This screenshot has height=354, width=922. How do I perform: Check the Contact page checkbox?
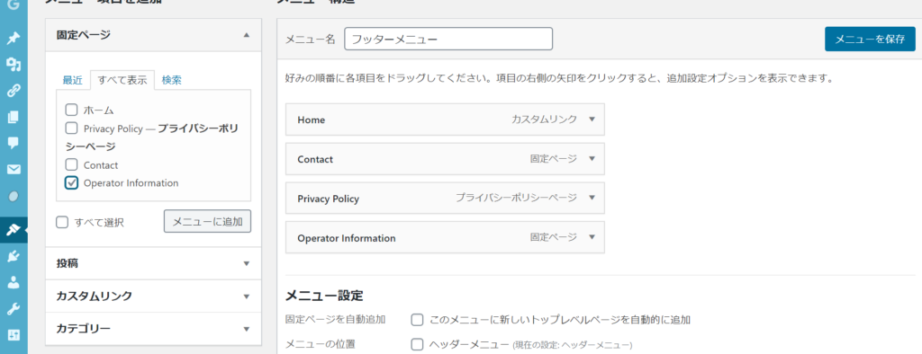click(71, 164)
